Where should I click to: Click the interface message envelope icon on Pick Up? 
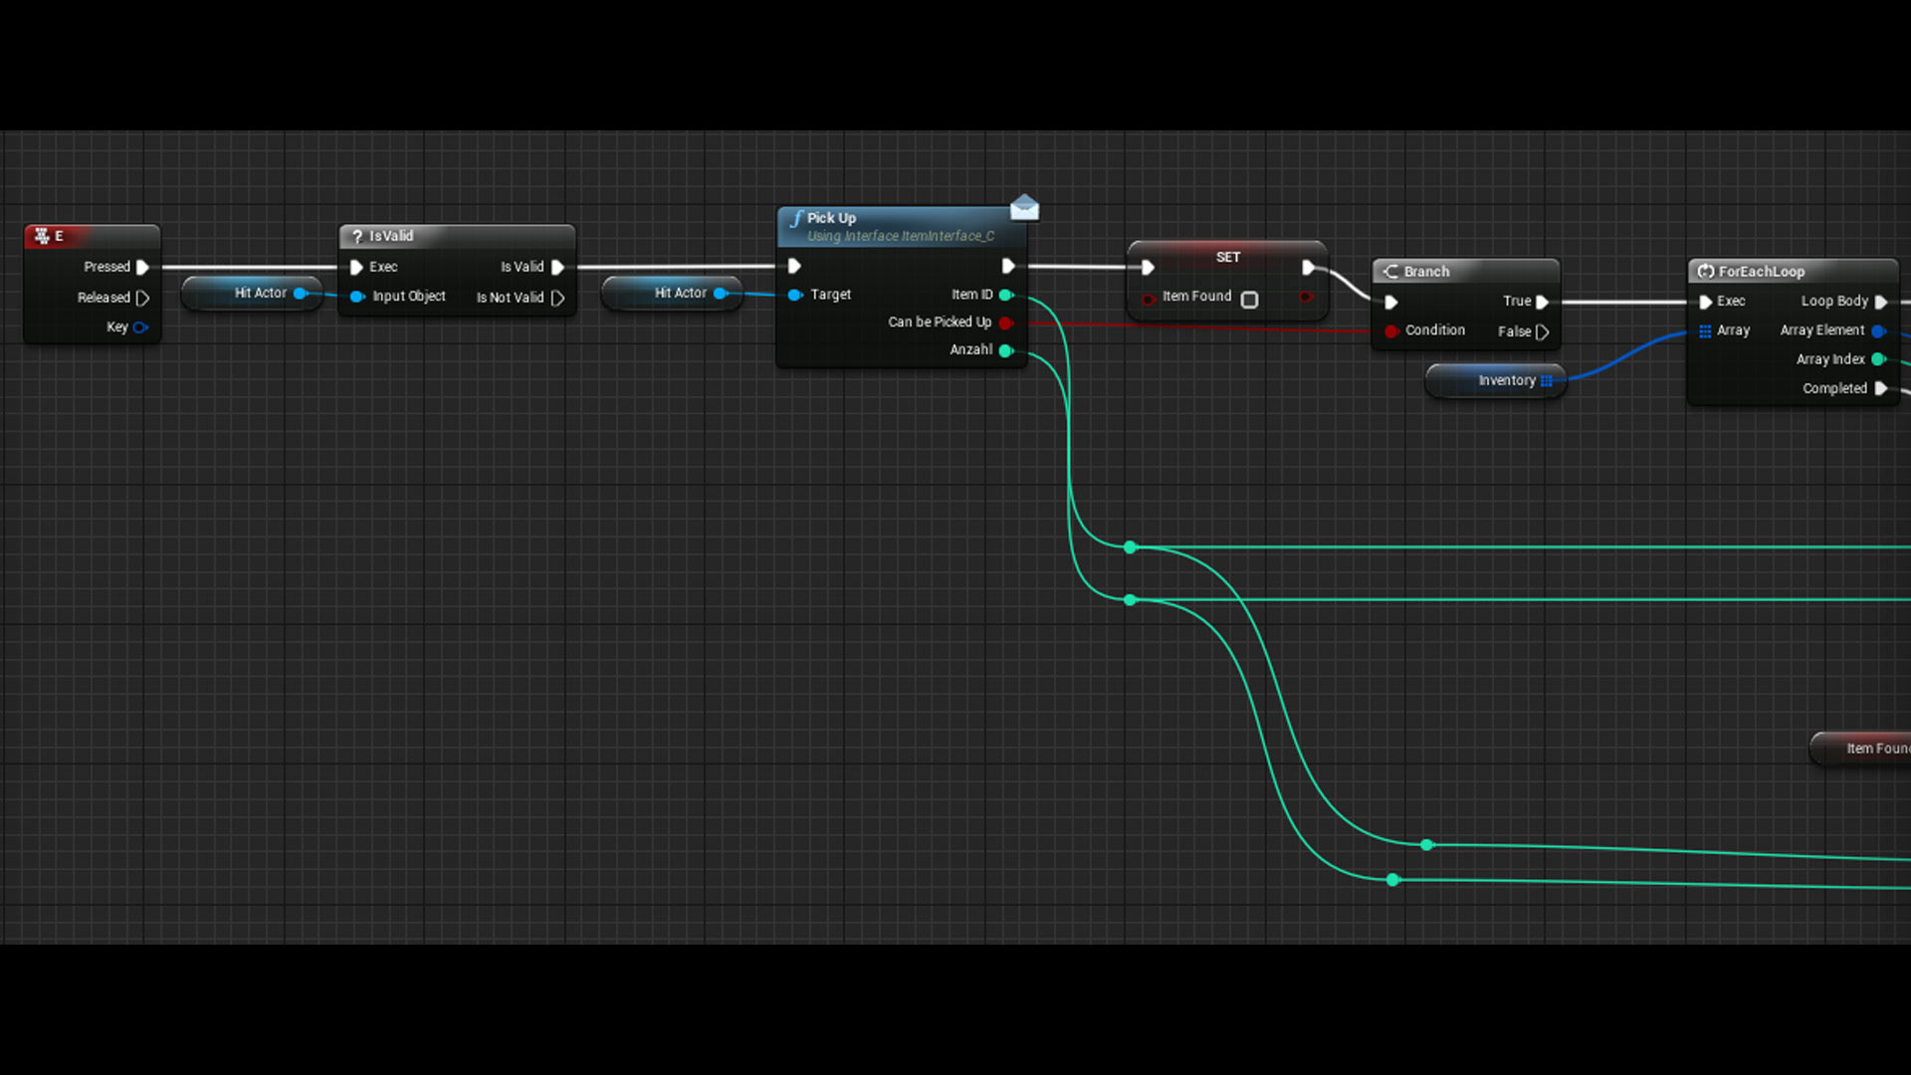click(1024, 208)
